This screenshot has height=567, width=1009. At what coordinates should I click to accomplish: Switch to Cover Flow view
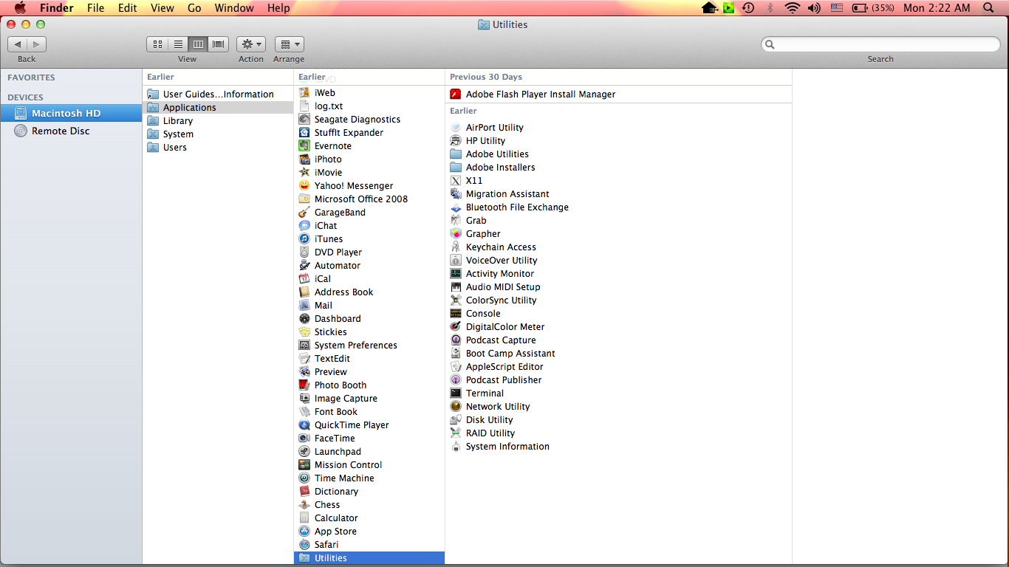coord(219,44)
